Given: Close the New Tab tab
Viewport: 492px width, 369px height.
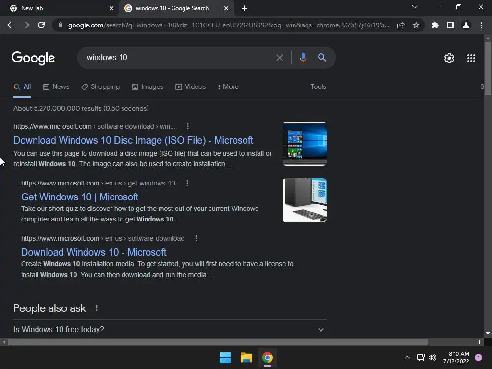Looking at the screenshot, I should tap(111, 8).
